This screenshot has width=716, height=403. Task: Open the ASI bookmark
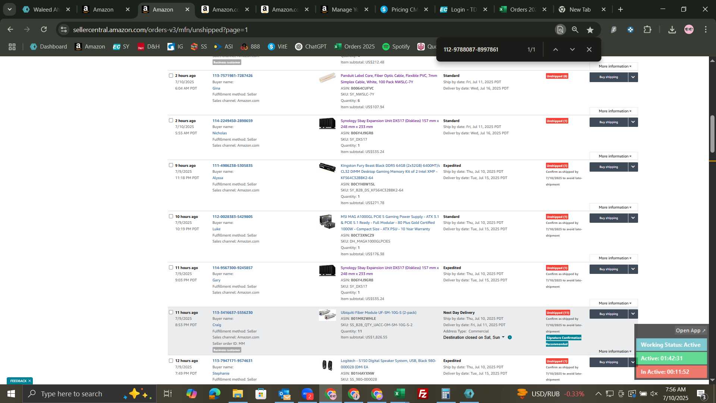click(223, 47)
